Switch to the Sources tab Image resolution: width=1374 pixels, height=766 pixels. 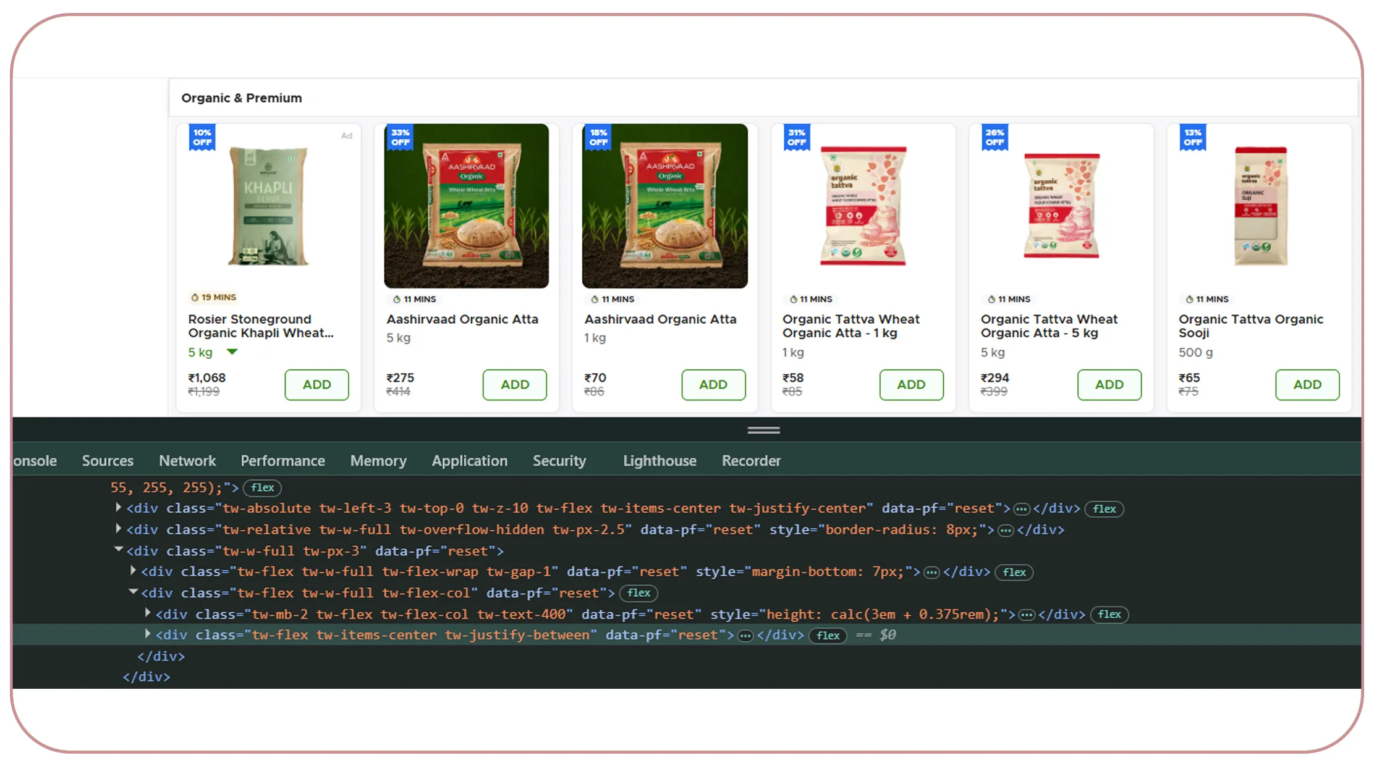[108, 461]
